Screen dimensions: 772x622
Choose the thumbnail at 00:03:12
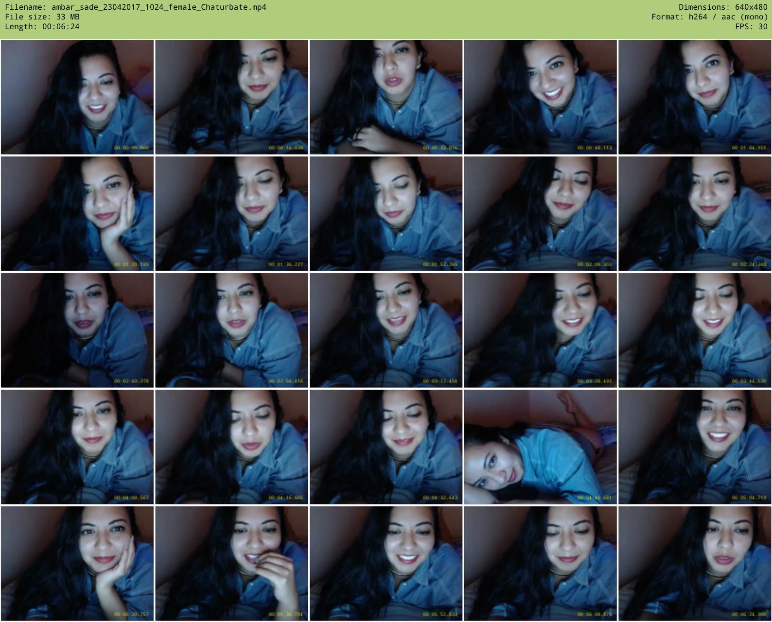[386, 330]
